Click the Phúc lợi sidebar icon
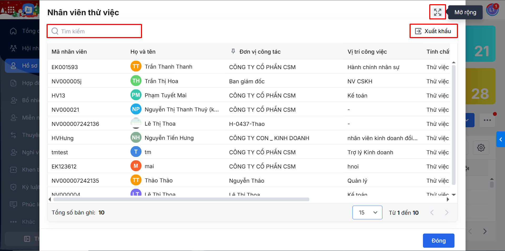This screenshot has width=505, height=251. [x=13, y=204]
